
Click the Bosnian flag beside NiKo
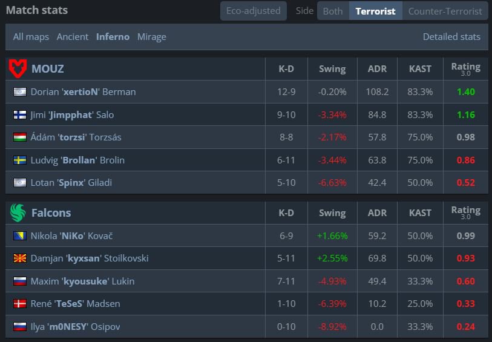(x=19, y=235)
